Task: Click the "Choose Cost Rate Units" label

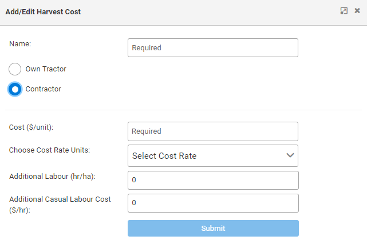Action: (50, 150)
